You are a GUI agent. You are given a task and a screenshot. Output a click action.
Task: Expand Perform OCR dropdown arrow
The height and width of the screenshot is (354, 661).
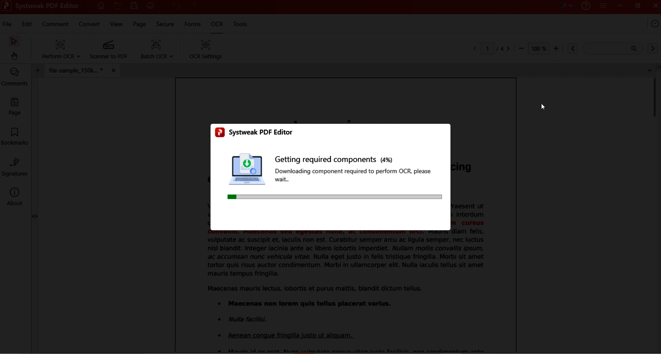[x=78, y=57]
